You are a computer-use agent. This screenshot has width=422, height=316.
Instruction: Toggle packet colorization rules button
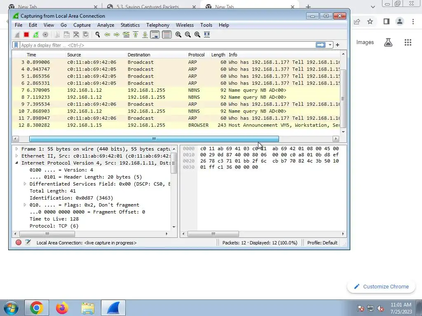click(166, 35)
